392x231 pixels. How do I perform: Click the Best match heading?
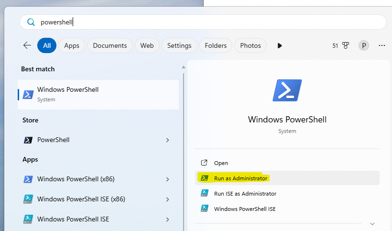(x=38, y=69)
